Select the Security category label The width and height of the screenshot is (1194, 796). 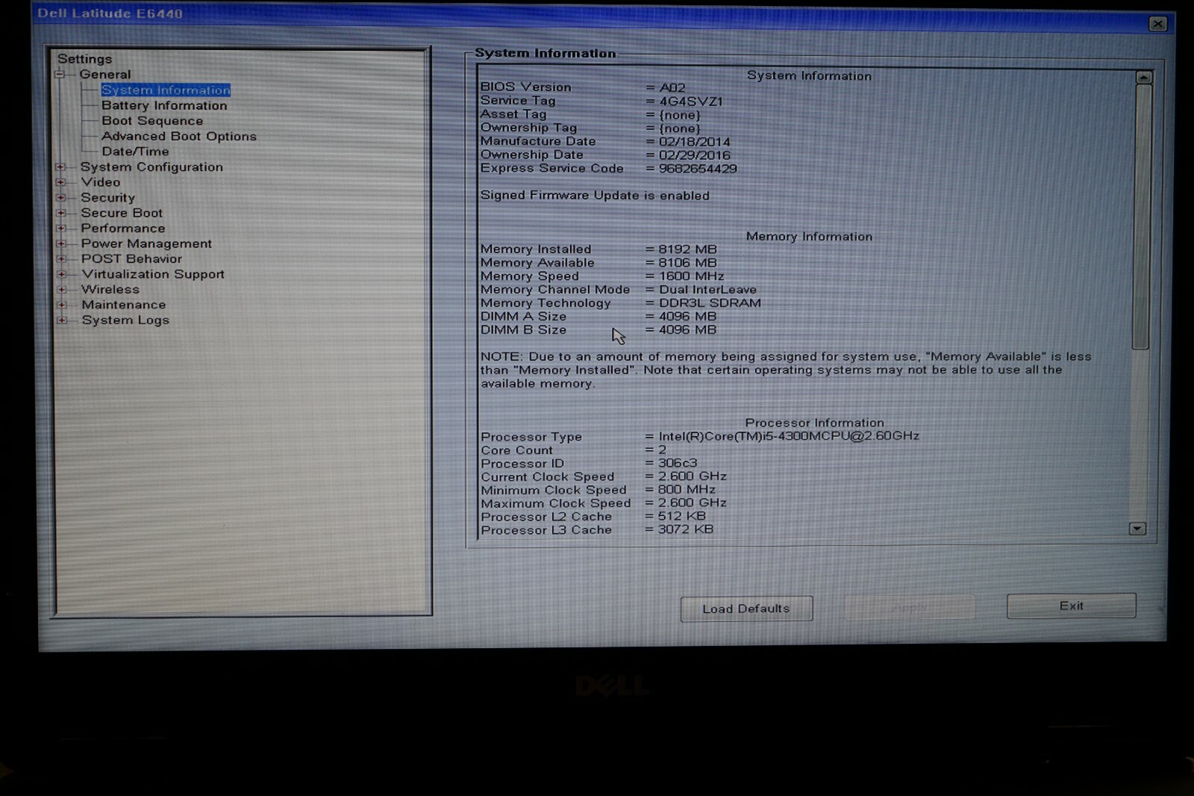coord(108,198)
